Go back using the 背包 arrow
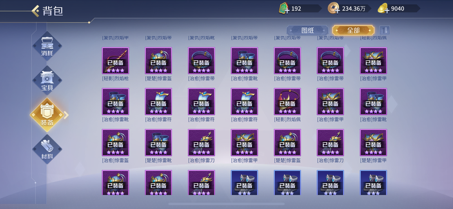Viewport: 453px width, 209px height. [x=35, y=11]
